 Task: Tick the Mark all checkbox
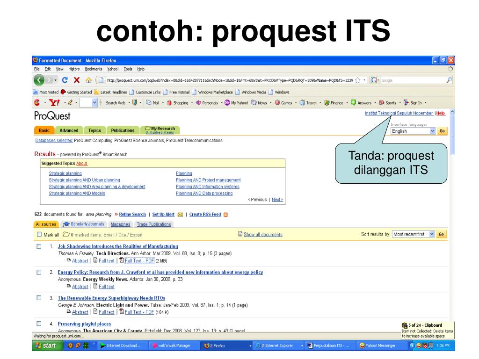tap(39, 235)
